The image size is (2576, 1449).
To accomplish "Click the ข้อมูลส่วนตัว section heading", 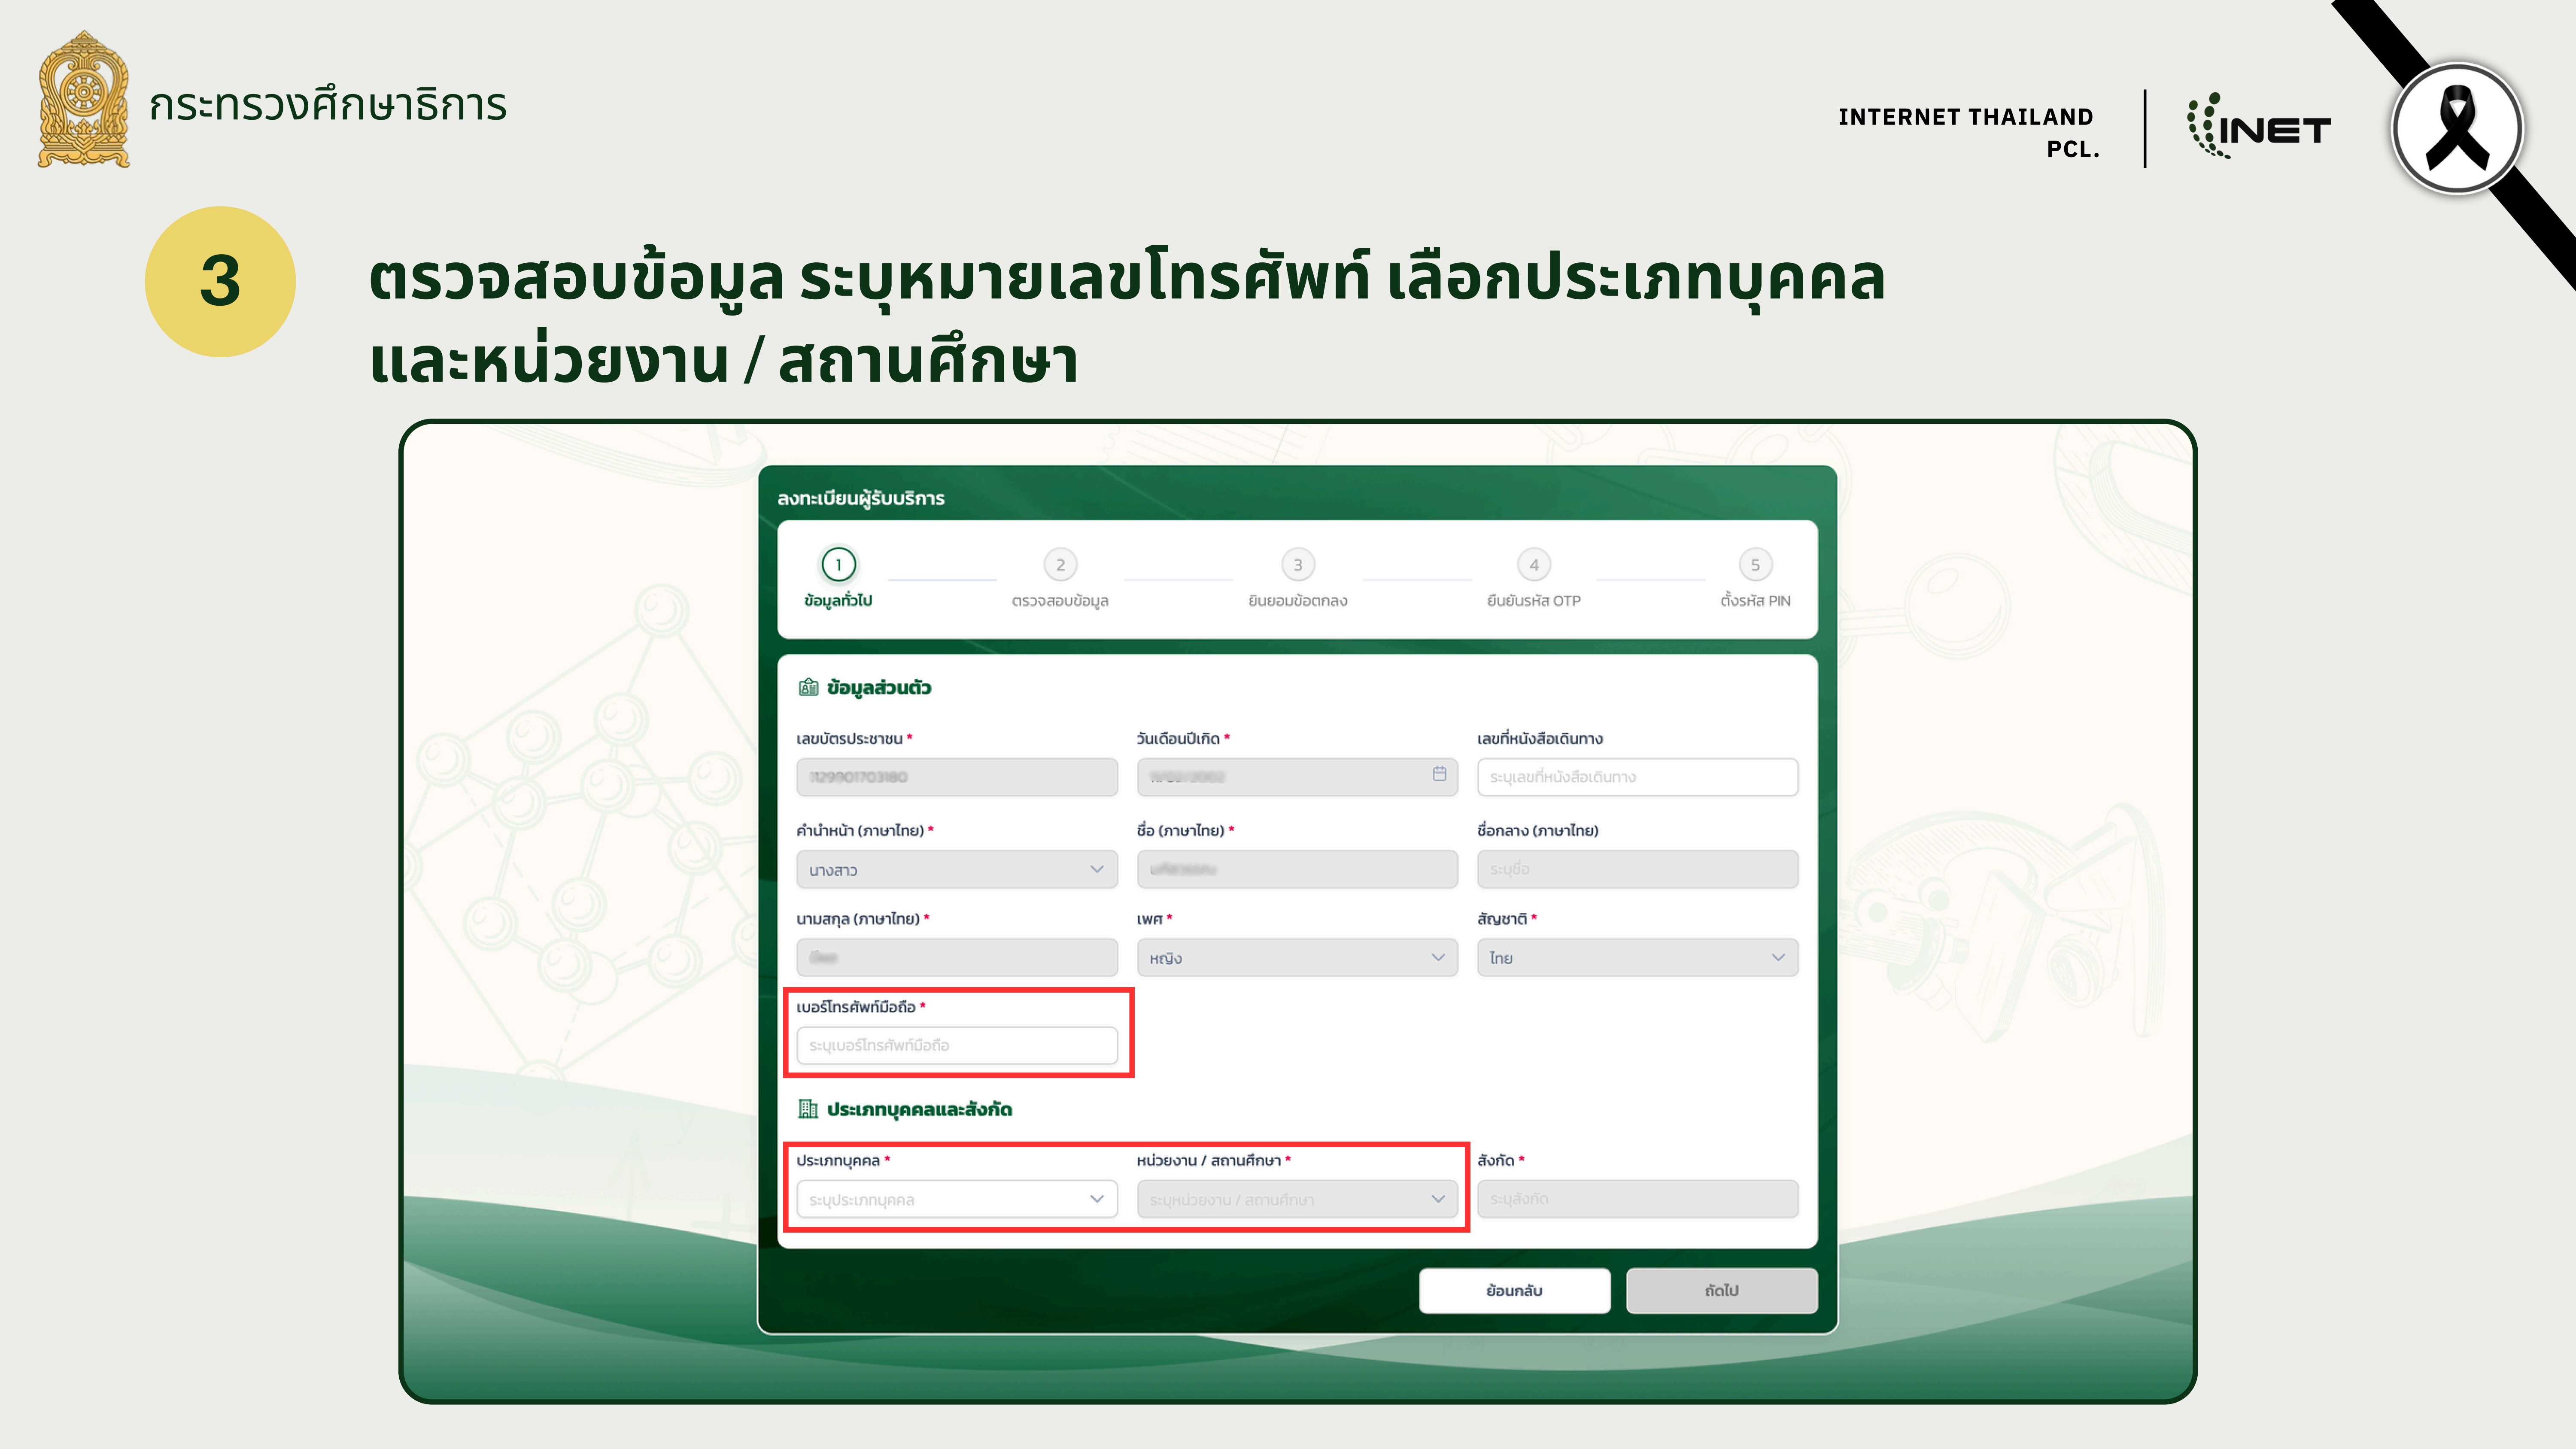I will tap(879, 688).
